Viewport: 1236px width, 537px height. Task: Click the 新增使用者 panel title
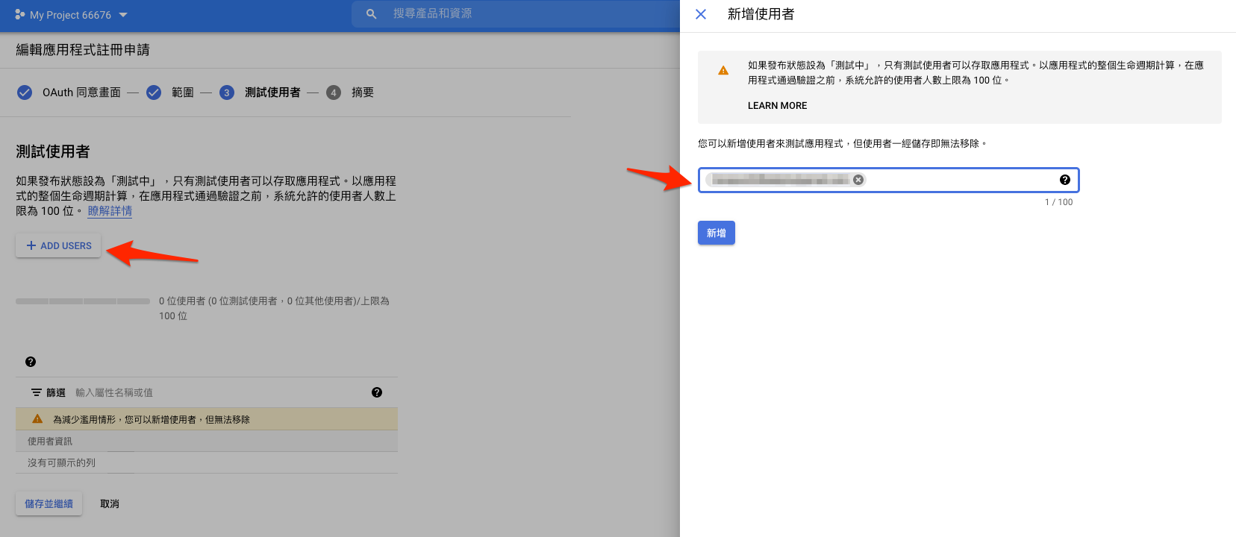(761, 14)
